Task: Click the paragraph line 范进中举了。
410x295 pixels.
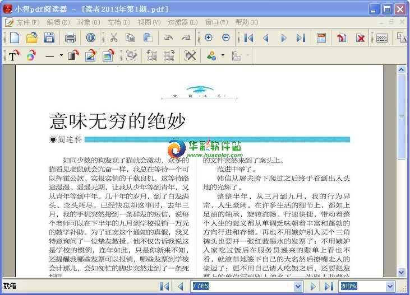Action: (236, 169)
